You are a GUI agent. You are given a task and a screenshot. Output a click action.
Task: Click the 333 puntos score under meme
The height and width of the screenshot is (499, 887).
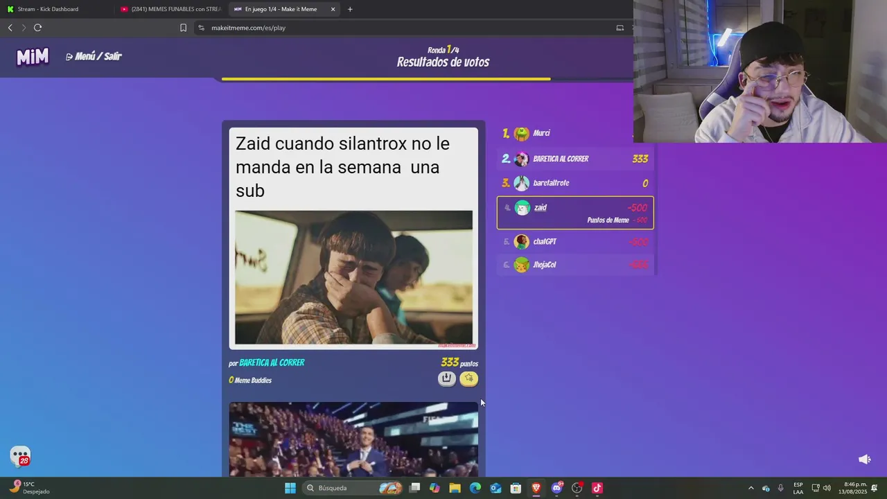pos(459,362)
